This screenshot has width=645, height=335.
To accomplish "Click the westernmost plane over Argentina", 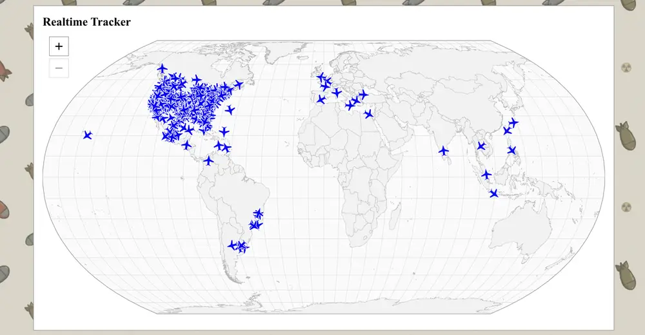I will tap(233, 245).
